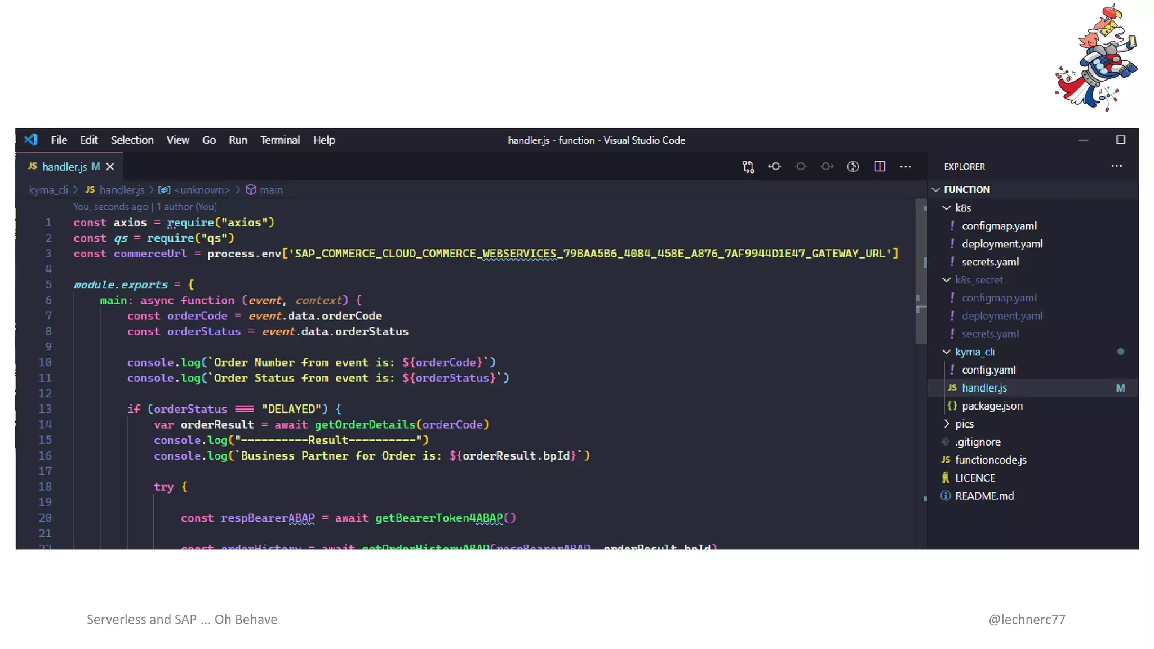Screen dimensions: 1154x649
Task: Open the Terminal menu
Action: (279, 140)
